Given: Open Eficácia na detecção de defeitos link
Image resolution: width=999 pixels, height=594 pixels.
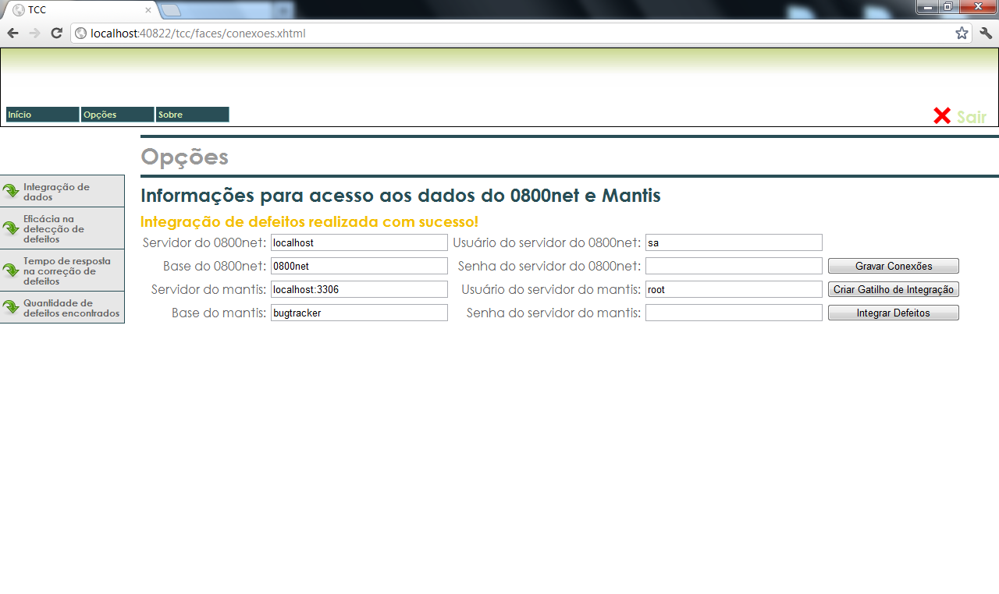Looking at the screenshot, I should click(x=62, y=228).
